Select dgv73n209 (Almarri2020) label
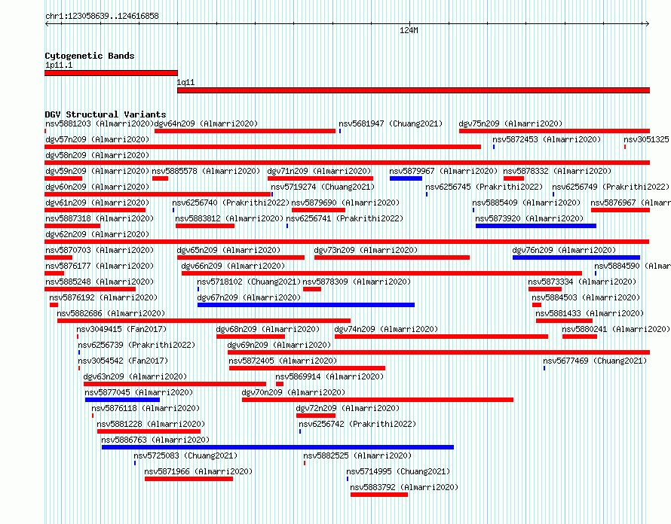671x524 pixels. pyautogui.click(x=366, y=250)
